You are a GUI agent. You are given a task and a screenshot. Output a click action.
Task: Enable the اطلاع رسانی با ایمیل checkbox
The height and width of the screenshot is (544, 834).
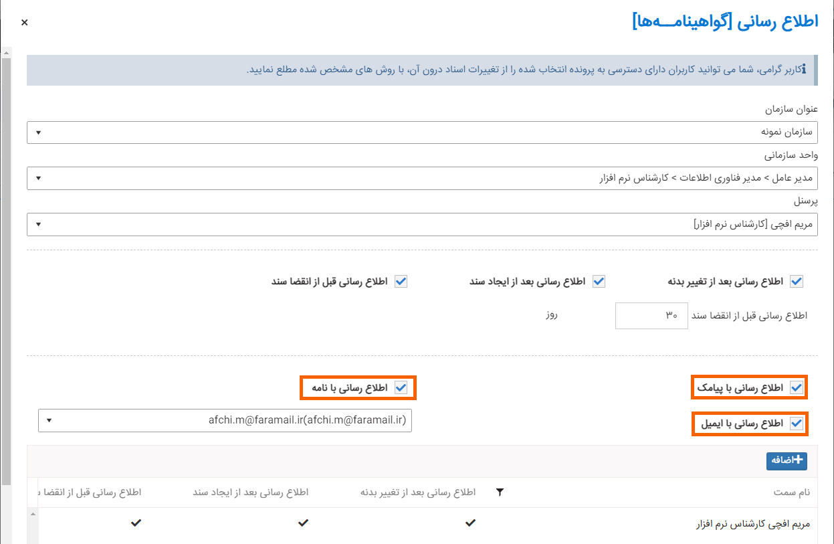click(x=796, y=423)
